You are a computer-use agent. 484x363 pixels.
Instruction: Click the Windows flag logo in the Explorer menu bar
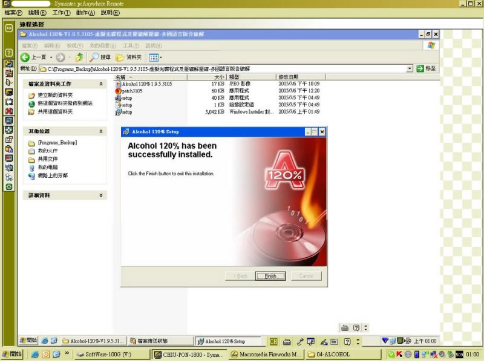pyautogui.click(x=431, y=46)
